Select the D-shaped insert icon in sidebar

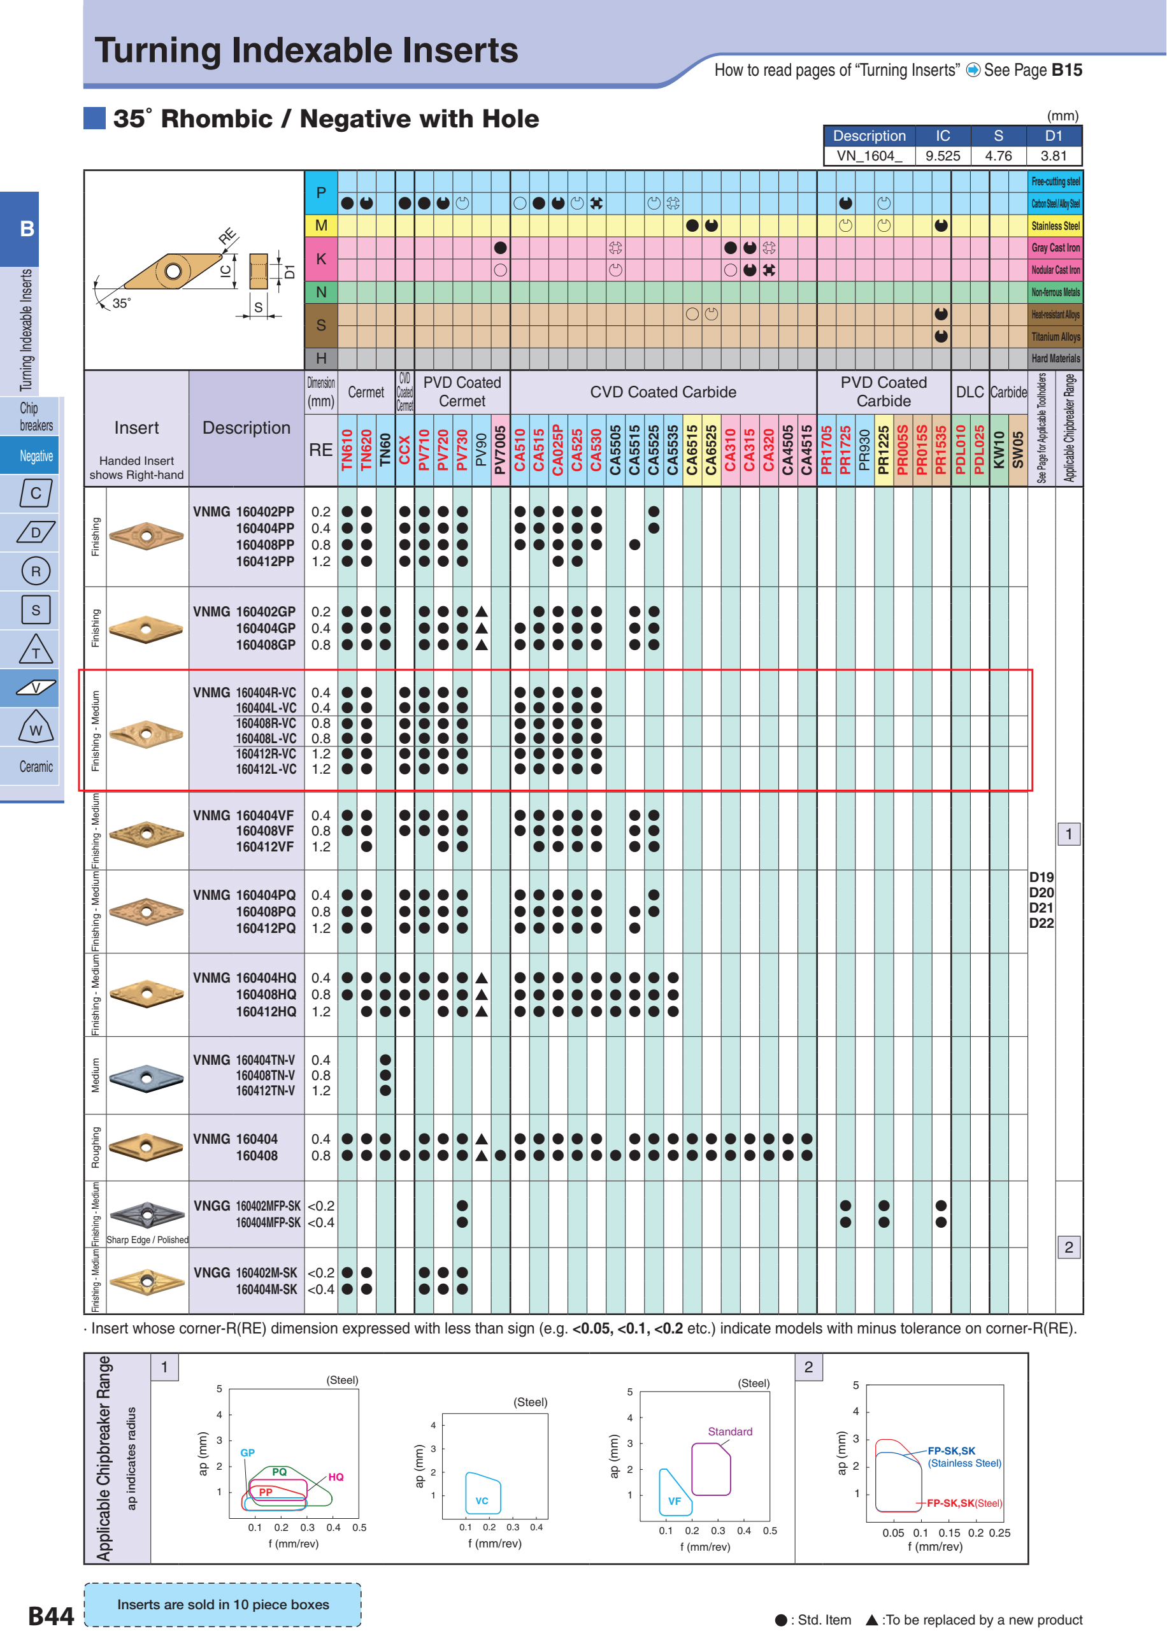pyautogui.click(x=35, y=532)
